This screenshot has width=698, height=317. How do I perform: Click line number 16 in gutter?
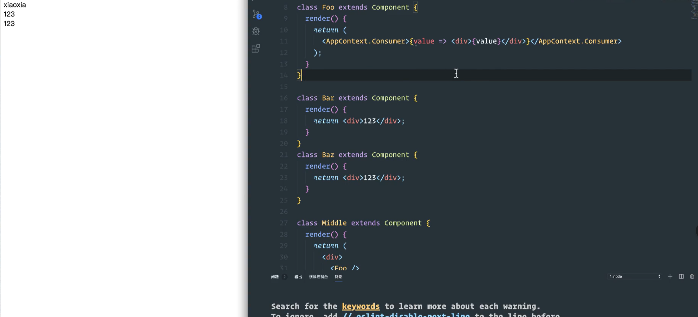[x=284, y=98]
